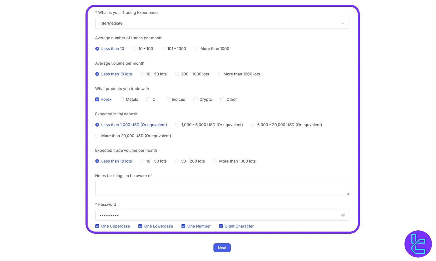436x261 pixels.
Task: Check the Metals product checkbox
Action: pyautogui.click(x=122, y=99)
